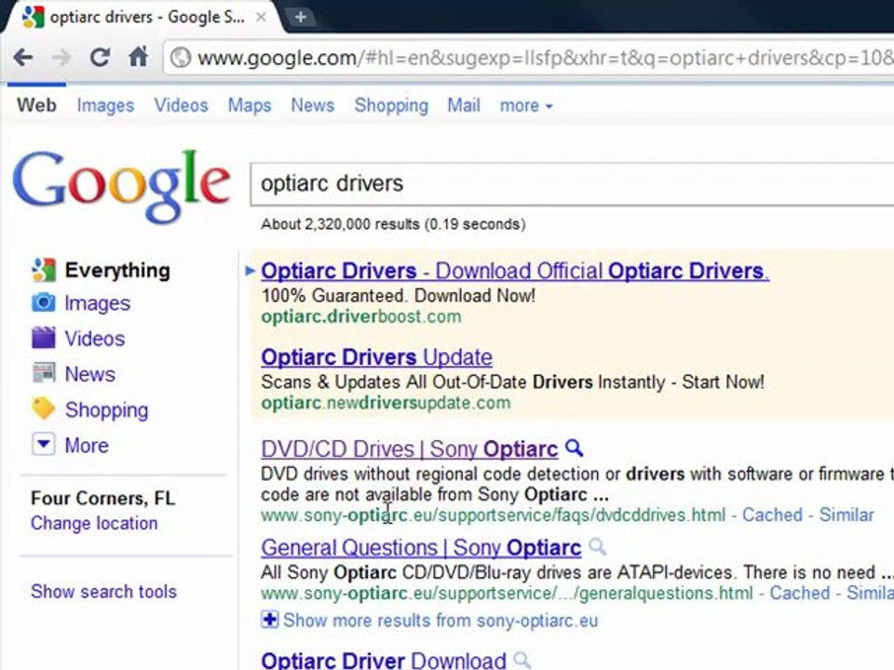The width and height of the screenshot is (894, 670).
Task: Select Everything in sidebar
Action: pos(117,270)
